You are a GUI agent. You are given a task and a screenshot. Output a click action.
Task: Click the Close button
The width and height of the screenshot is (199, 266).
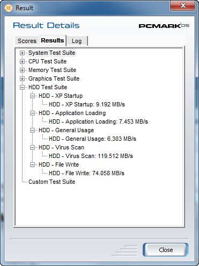(x=166, y=250)
